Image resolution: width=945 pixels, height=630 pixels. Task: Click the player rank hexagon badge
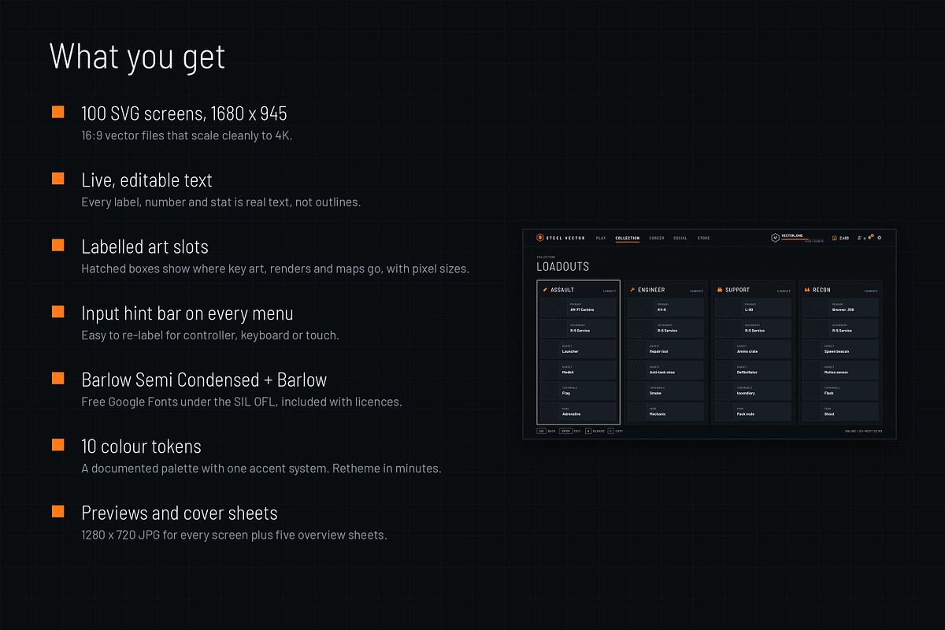(x=775, y=238)
